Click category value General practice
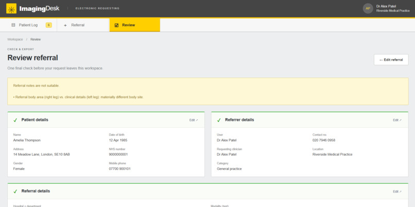415x207 pixels. (229, 168)
